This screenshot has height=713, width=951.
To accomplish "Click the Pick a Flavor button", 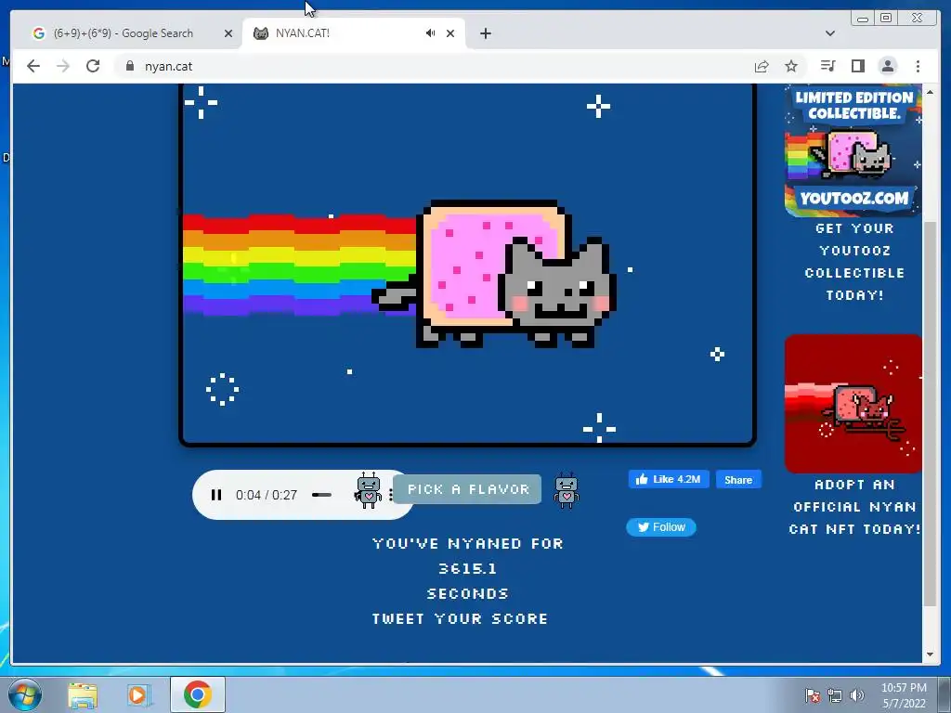I will point(468,488).
